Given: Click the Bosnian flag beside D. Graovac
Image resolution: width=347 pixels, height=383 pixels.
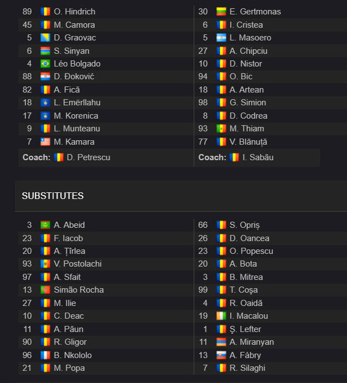Looking at the screenshot, I should (45, 38).
